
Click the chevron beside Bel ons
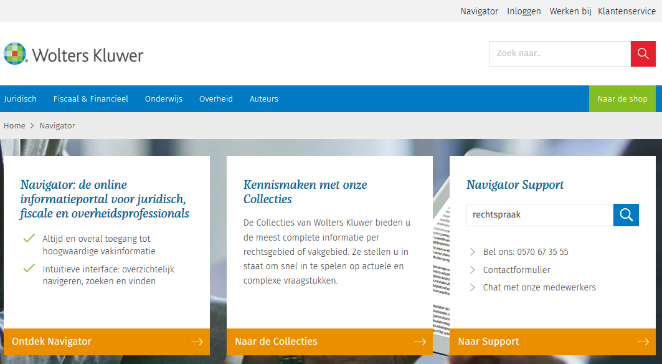473,252
